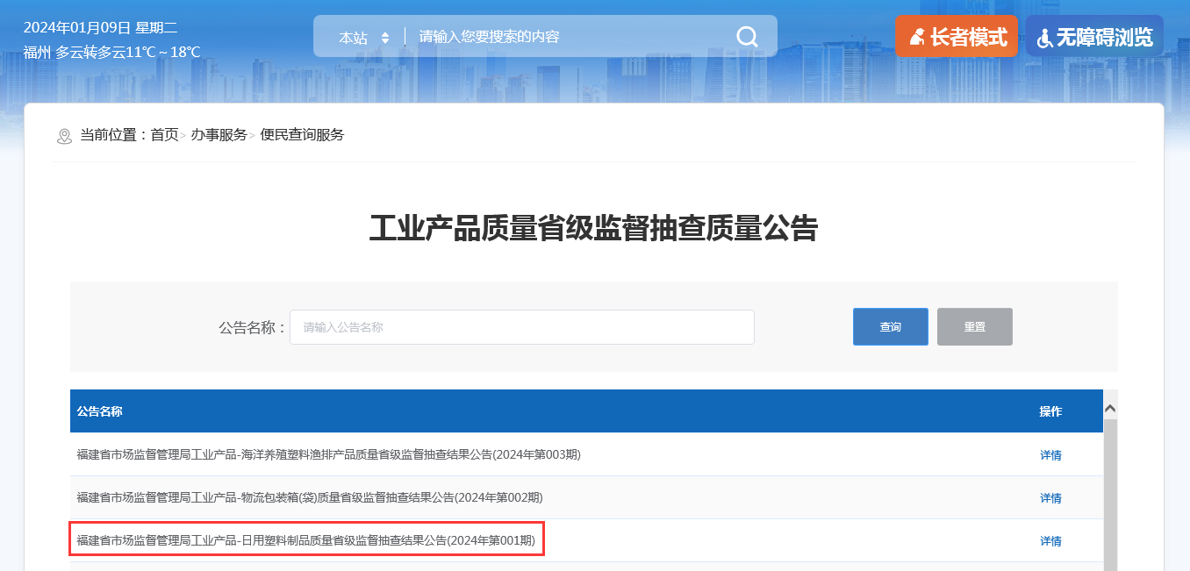Click the magnifier search icon
The image size is (1190, 571).
[x=747, y=36]
